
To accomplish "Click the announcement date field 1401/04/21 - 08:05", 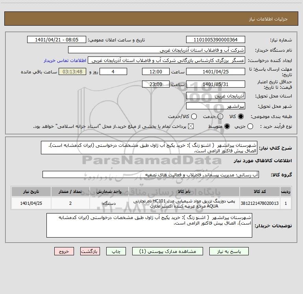I will pos(57,39).
